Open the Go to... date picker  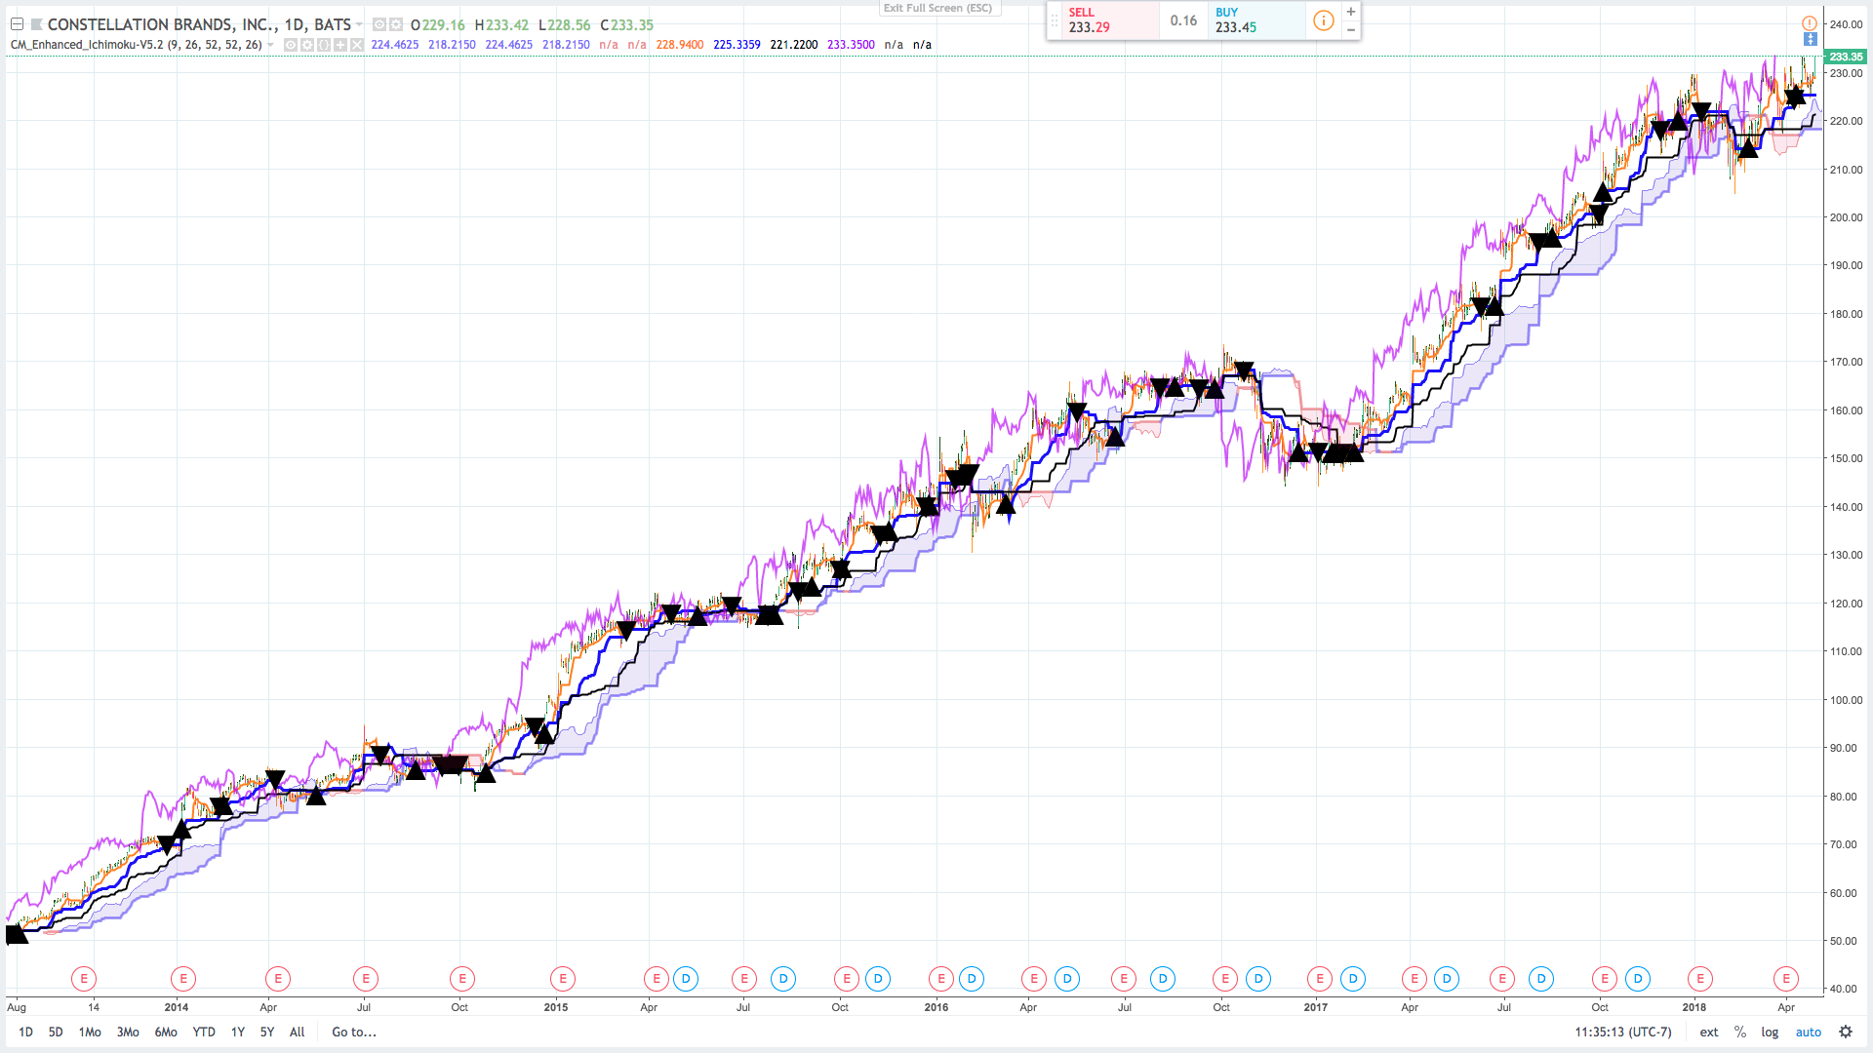tap(354, 1032)
